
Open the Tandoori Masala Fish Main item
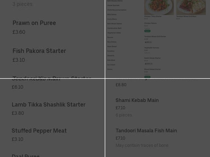tap(146, 131)
